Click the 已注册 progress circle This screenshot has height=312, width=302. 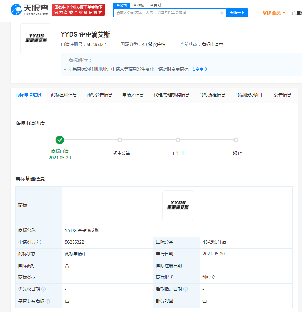click(178, 140)
